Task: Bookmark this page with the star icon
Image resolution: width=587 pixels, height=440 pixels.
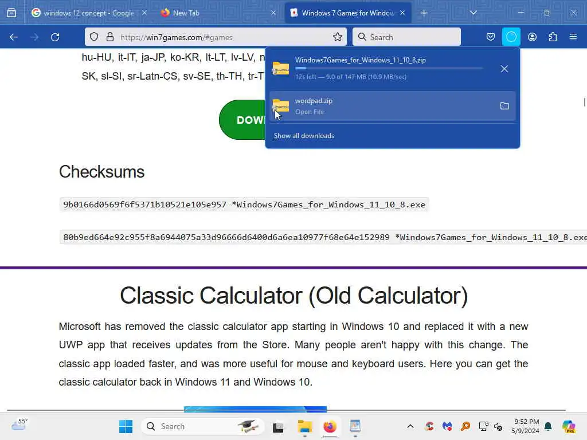Action: [337, 37]
